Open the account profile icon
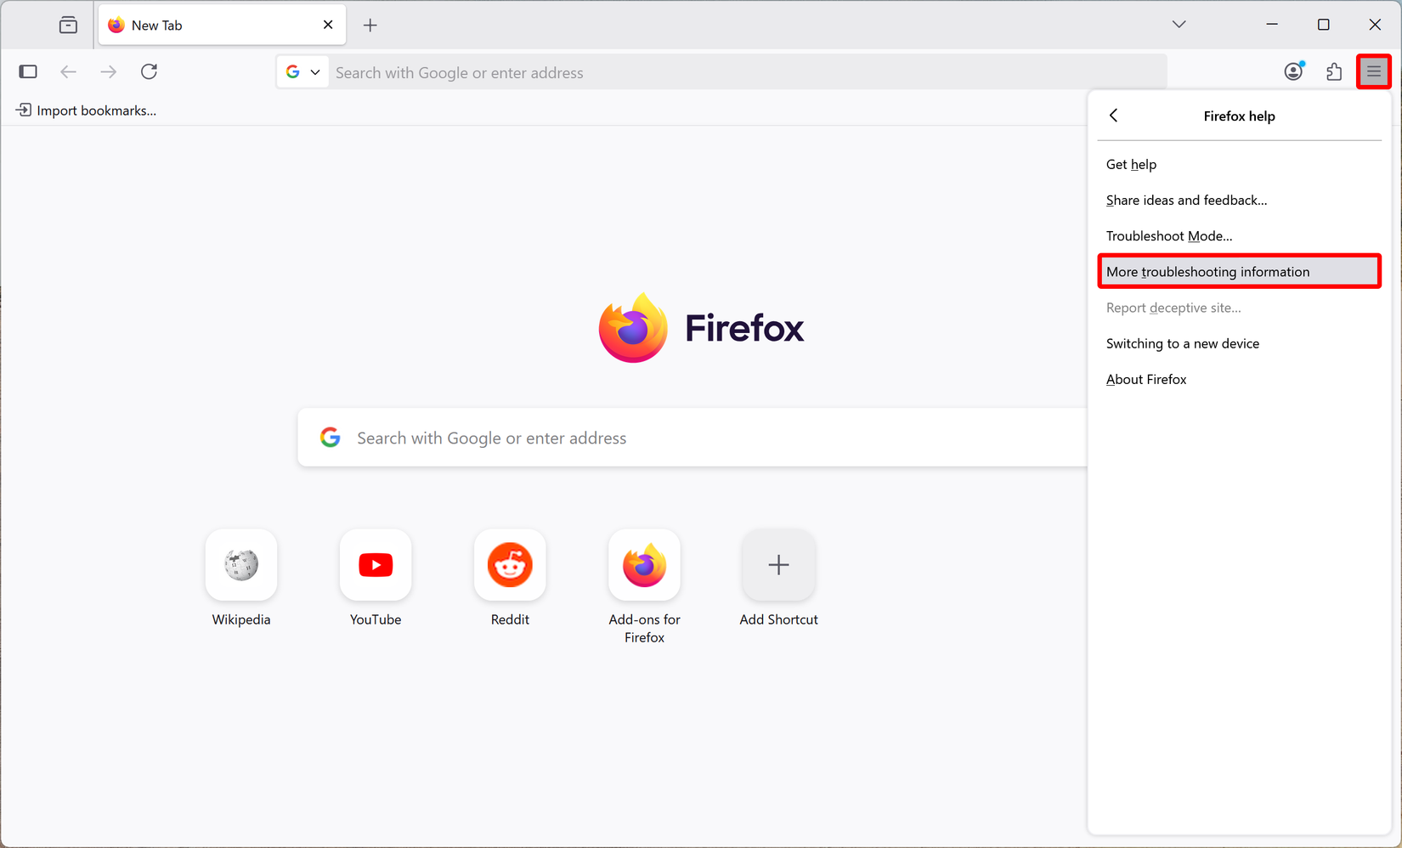This screenshot has width=1402, height=848. 1293,71
